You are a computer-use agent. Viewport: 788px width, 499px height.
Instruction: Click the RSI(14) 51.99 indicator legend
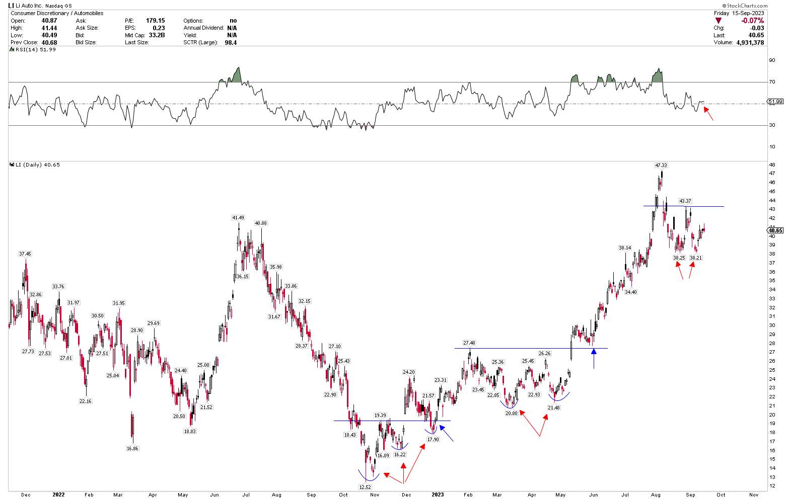point(33,49)
